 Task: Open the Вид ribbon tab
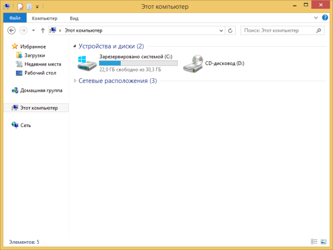(74, 18)
